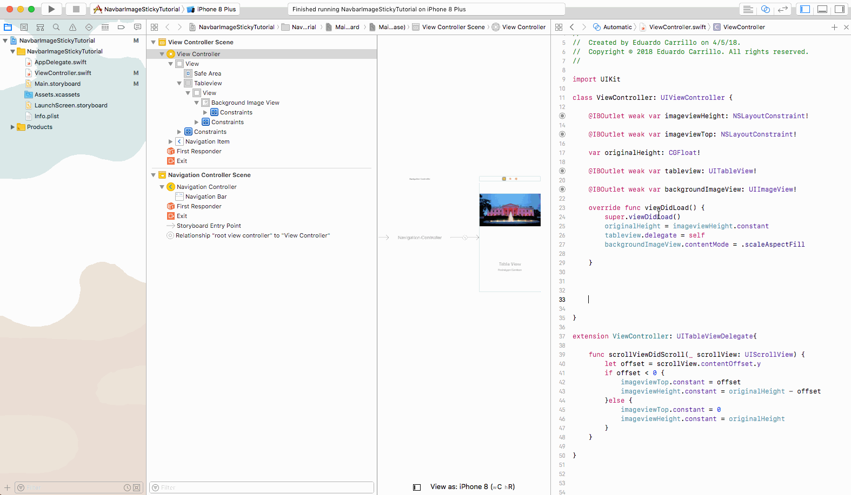The height and width of the screenshot is (495, 851).
Task: Open the Find navigator magnifier icon
Action: pos(56,27)
